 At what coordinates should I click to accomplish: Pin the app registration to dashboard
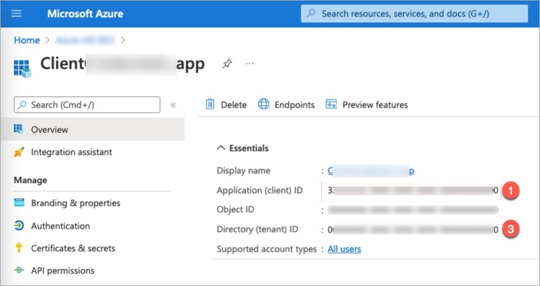[x=226, y=64]
